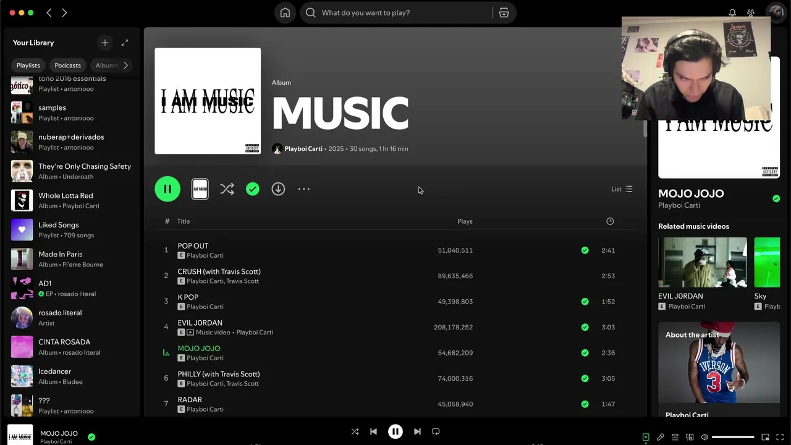Pause playback in the player bar
Image resolution: width=791 pixels, height=445 pixels.
(395, 431)
